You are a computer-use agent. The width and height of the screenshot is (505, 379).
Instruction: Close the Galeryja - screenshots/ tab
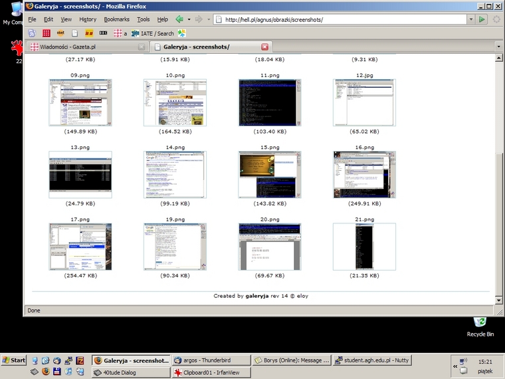[x=264, y=47]
